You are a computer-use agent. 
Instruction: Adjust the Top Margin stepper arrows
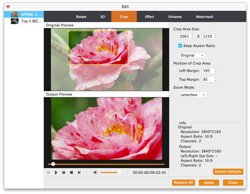[216, 79]
